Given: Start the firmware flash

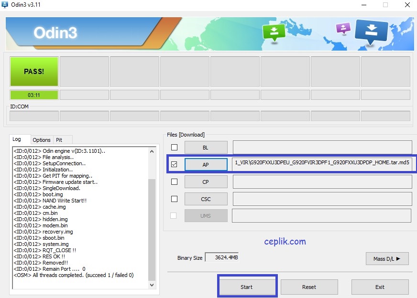Looking at the screenshot, I should [x=247, y=287].
